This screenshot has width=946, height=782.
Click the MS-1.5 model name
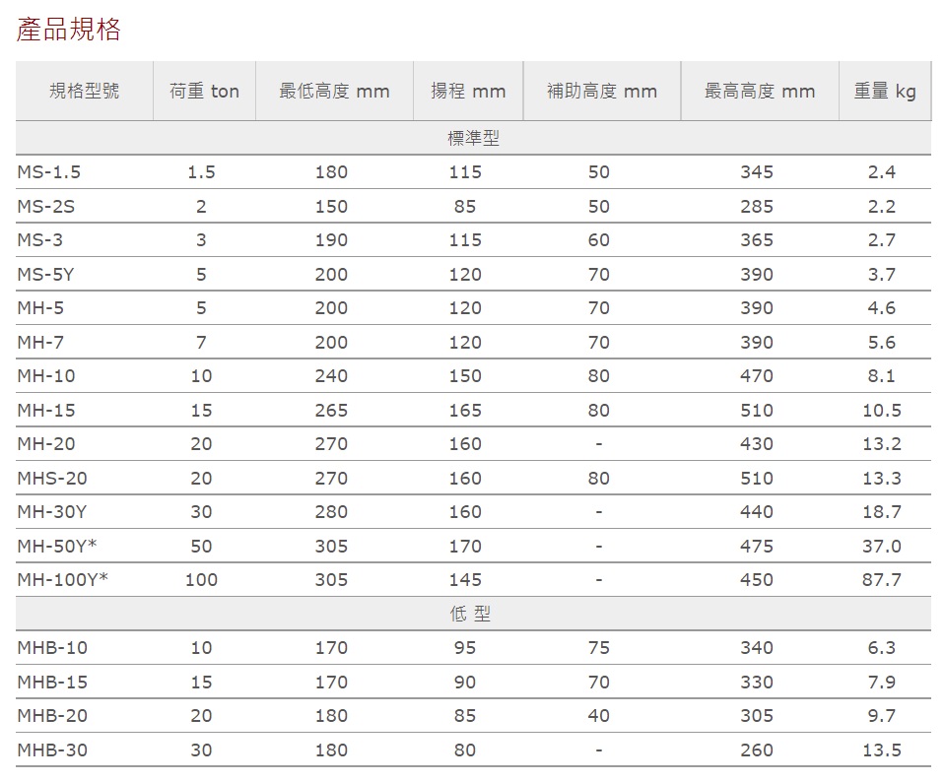click(x=49, y=172)
